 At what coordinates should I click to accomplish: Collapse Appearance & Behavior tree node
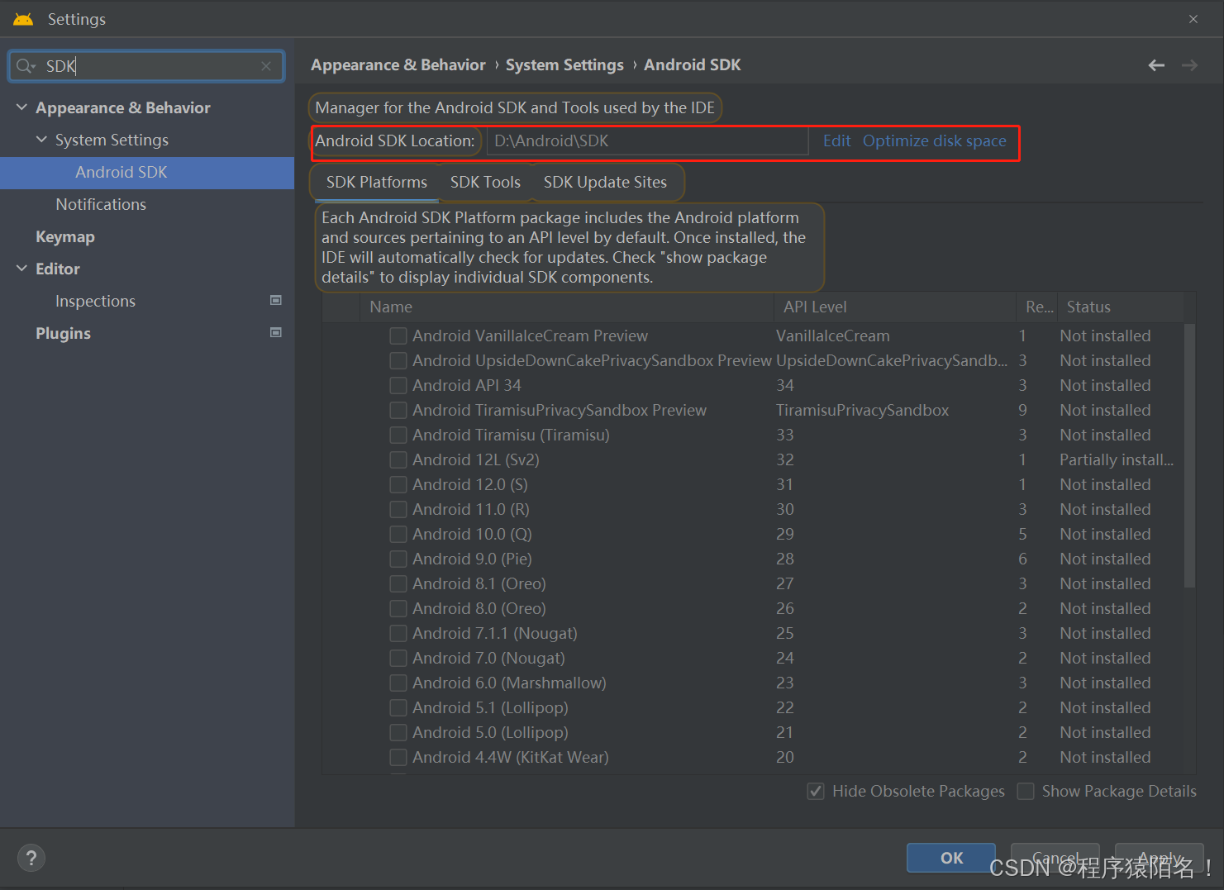click(x=21, y=107)
